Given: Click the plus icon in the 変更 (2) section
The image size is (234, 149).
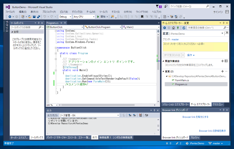Looking at the screenshot, I should coord(222,71).
